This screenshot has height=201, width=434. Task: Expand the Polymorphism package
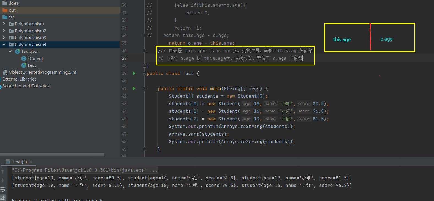click(4, 24)
